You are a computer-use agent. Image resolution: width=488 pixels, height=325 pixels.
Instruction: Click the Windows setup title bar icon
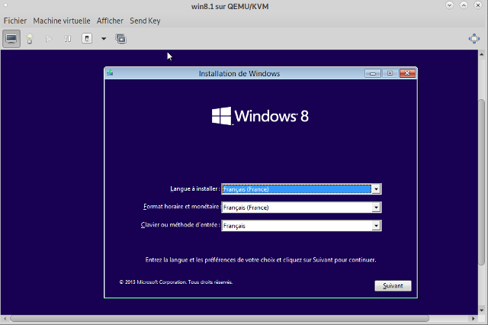[x=110, y=73]
